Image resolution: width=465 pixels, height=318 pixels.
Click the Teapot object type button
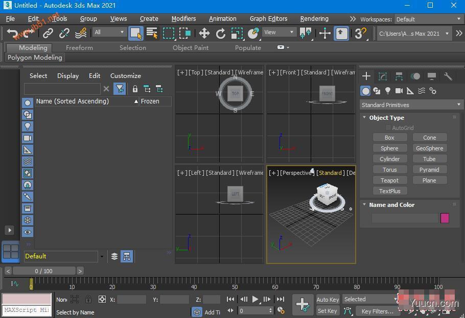(x=390, y=180)
